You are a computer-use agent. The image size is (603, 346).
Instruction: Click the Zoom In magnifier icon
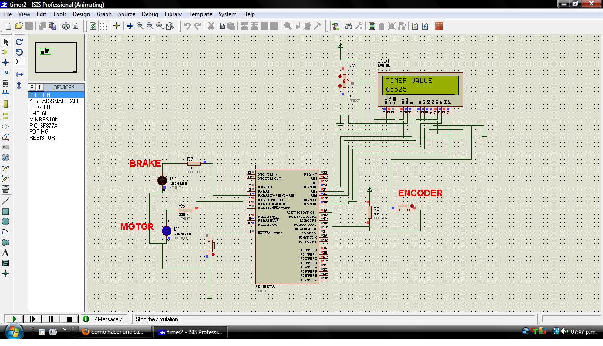point(140,26)
